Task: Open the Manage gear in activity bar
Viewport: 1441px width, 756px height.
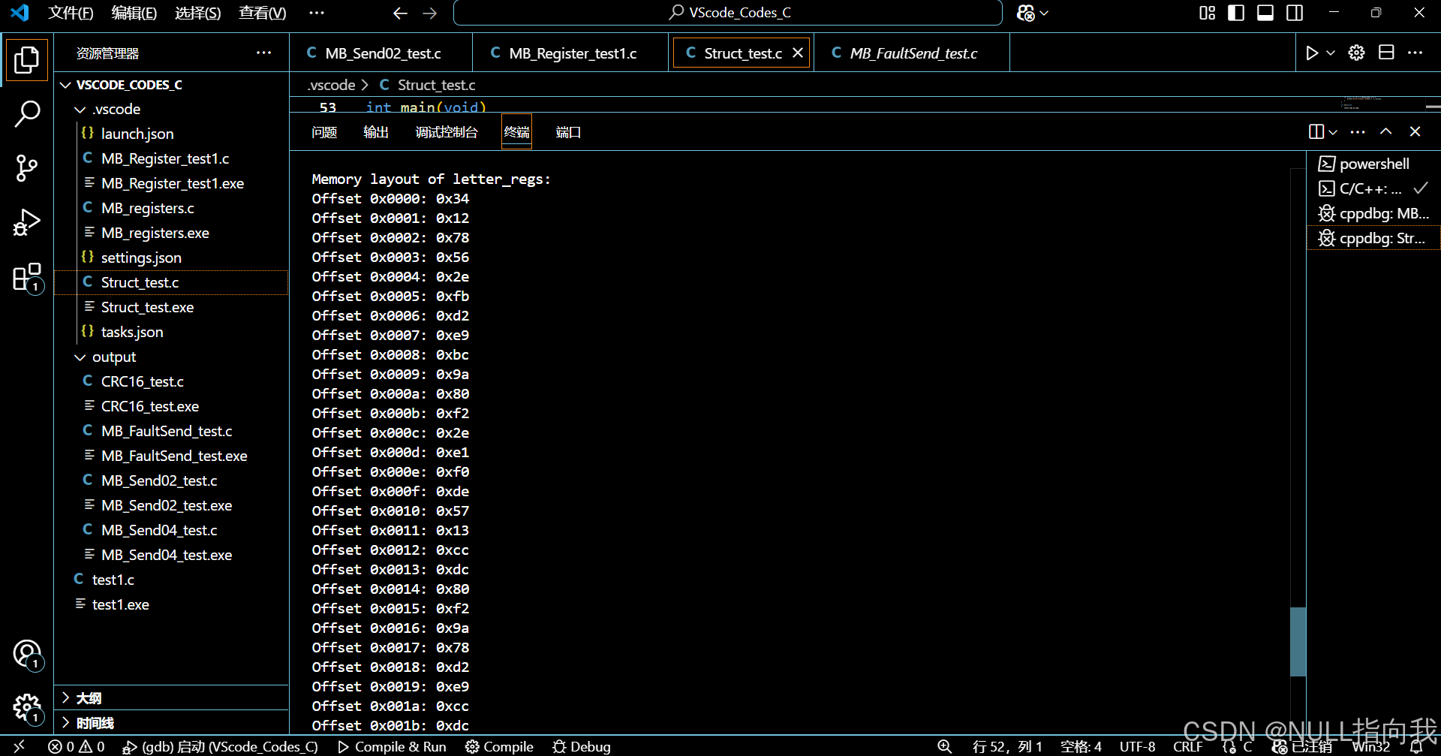Action: (x=27, y=706)
